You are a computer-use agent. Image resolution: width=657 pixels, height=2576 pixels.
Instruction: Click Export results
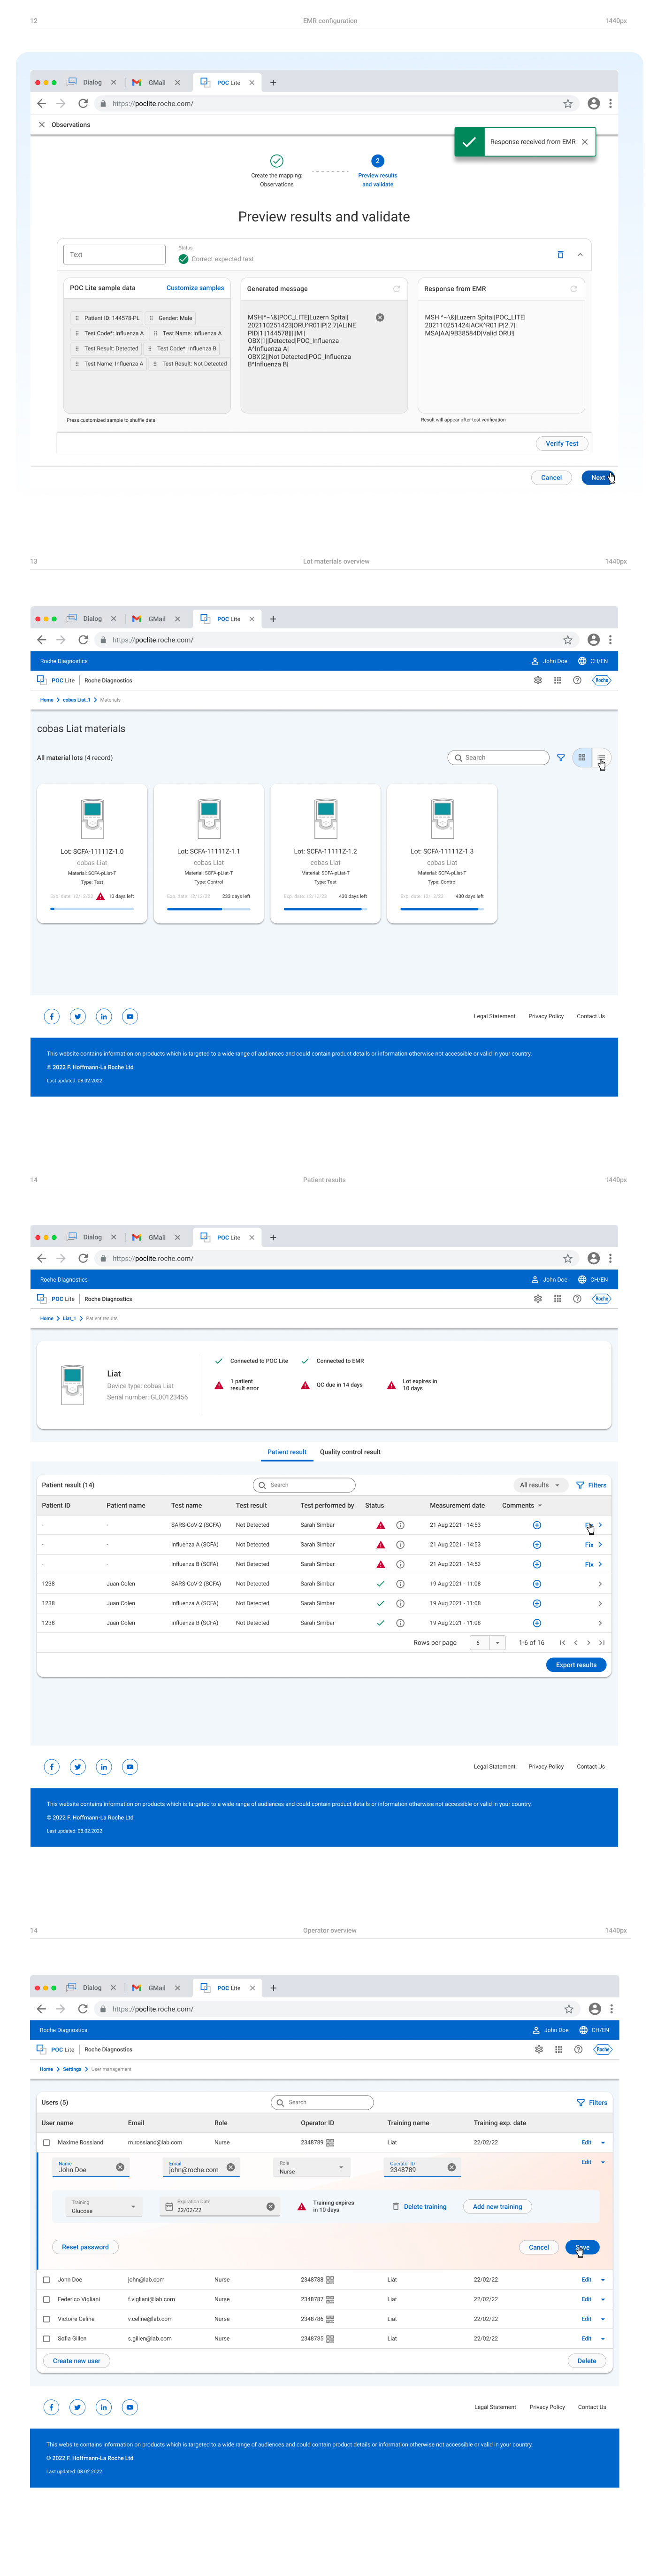(x=576, y=1665)
